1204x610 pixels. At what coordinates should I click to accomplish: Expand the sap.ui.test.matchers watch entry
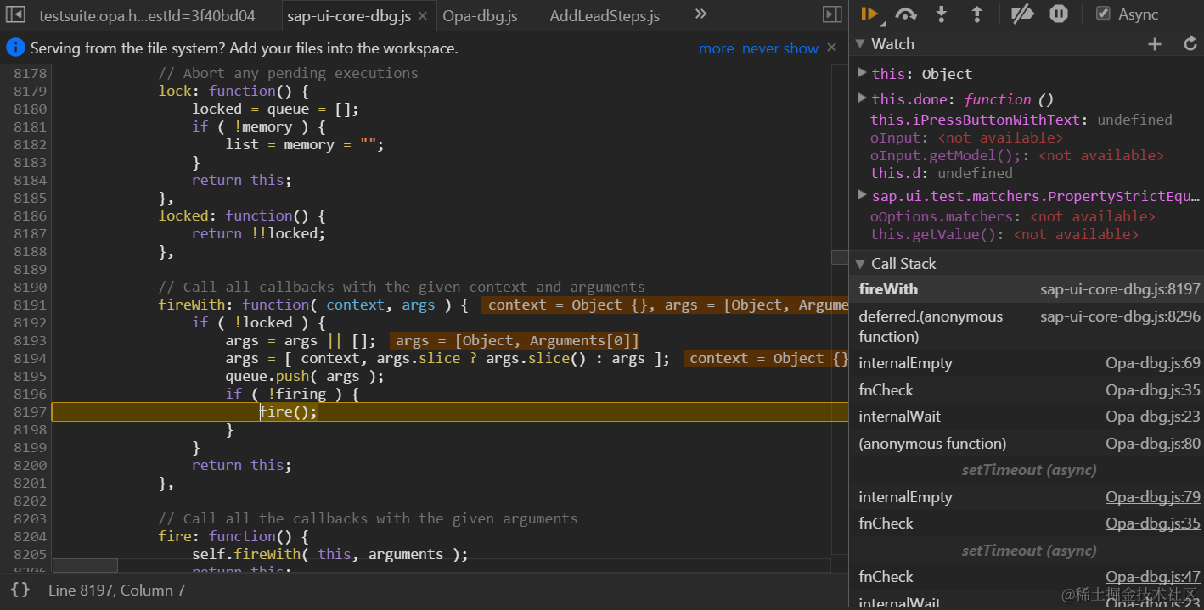point(862,196)
